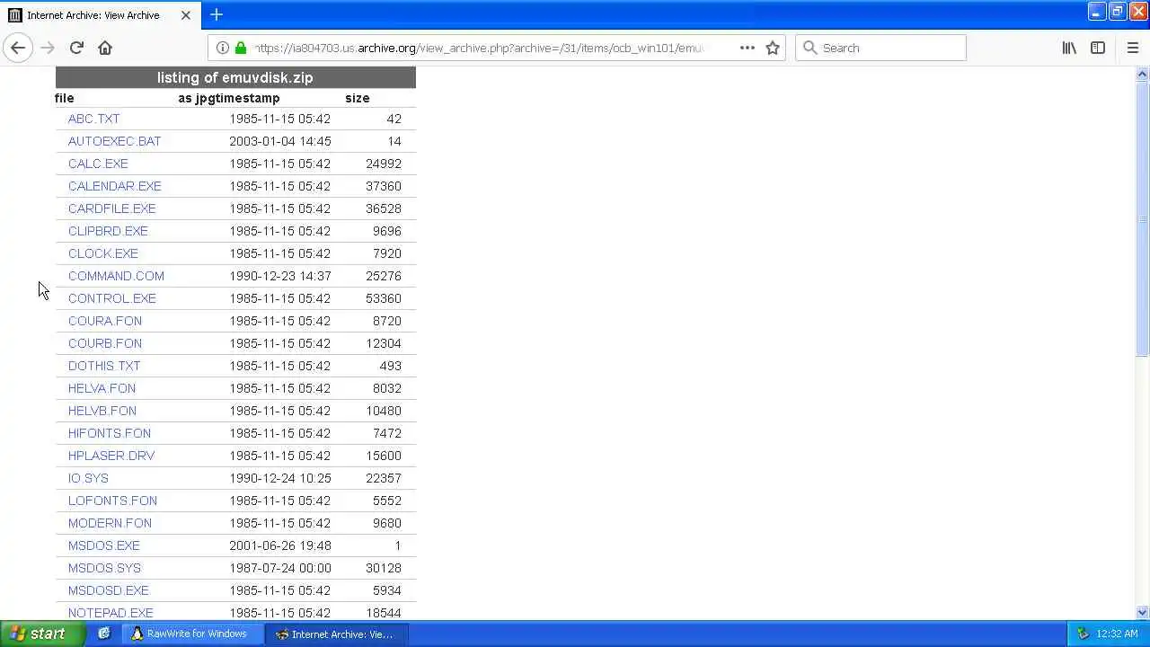Click the 12:32 AM taskbar clock
The image size is (1150, 647).
point(1117,634)
